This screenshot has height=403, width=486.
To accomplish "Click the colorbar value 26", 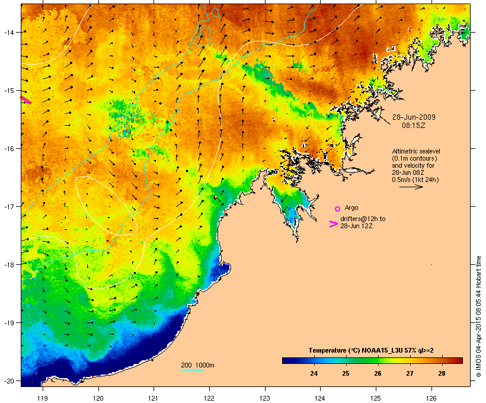I will pyautogui.click(x=378, y=373).
